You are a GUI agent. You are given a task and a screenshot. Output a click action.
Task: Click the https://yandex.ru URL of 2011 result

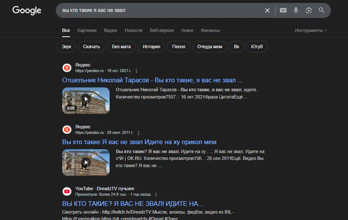coord(90,133)
